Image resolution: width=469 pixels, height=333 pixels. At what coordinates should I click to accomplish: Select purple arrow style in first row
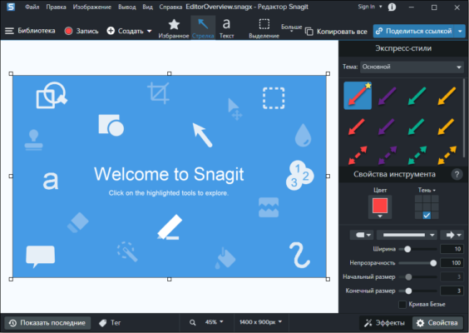387,96
